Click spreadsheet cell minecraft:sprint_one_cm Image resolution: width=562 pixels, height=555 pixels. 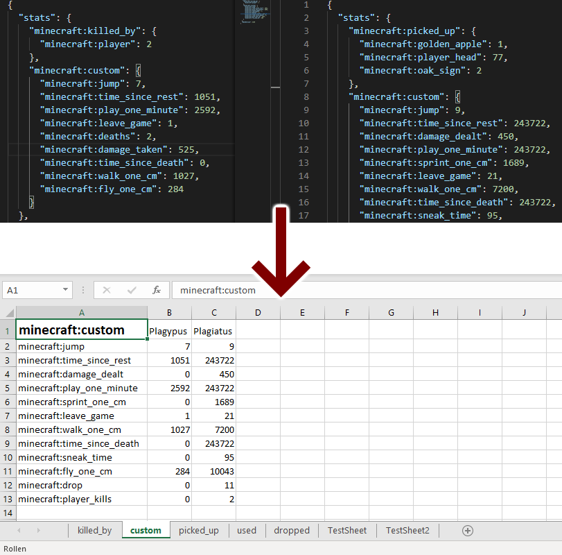coord(82,402)
